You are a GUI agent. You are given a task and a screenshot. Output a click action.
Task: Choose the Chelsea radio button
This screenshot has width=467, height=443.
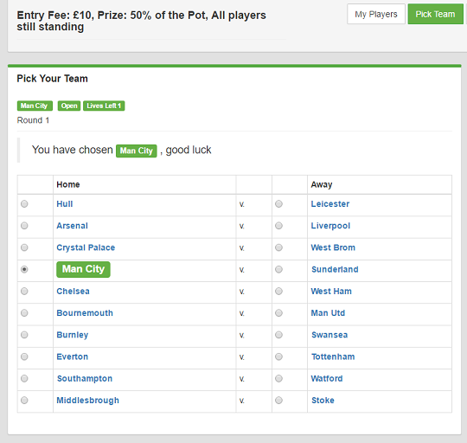click(x=24, y=292)
